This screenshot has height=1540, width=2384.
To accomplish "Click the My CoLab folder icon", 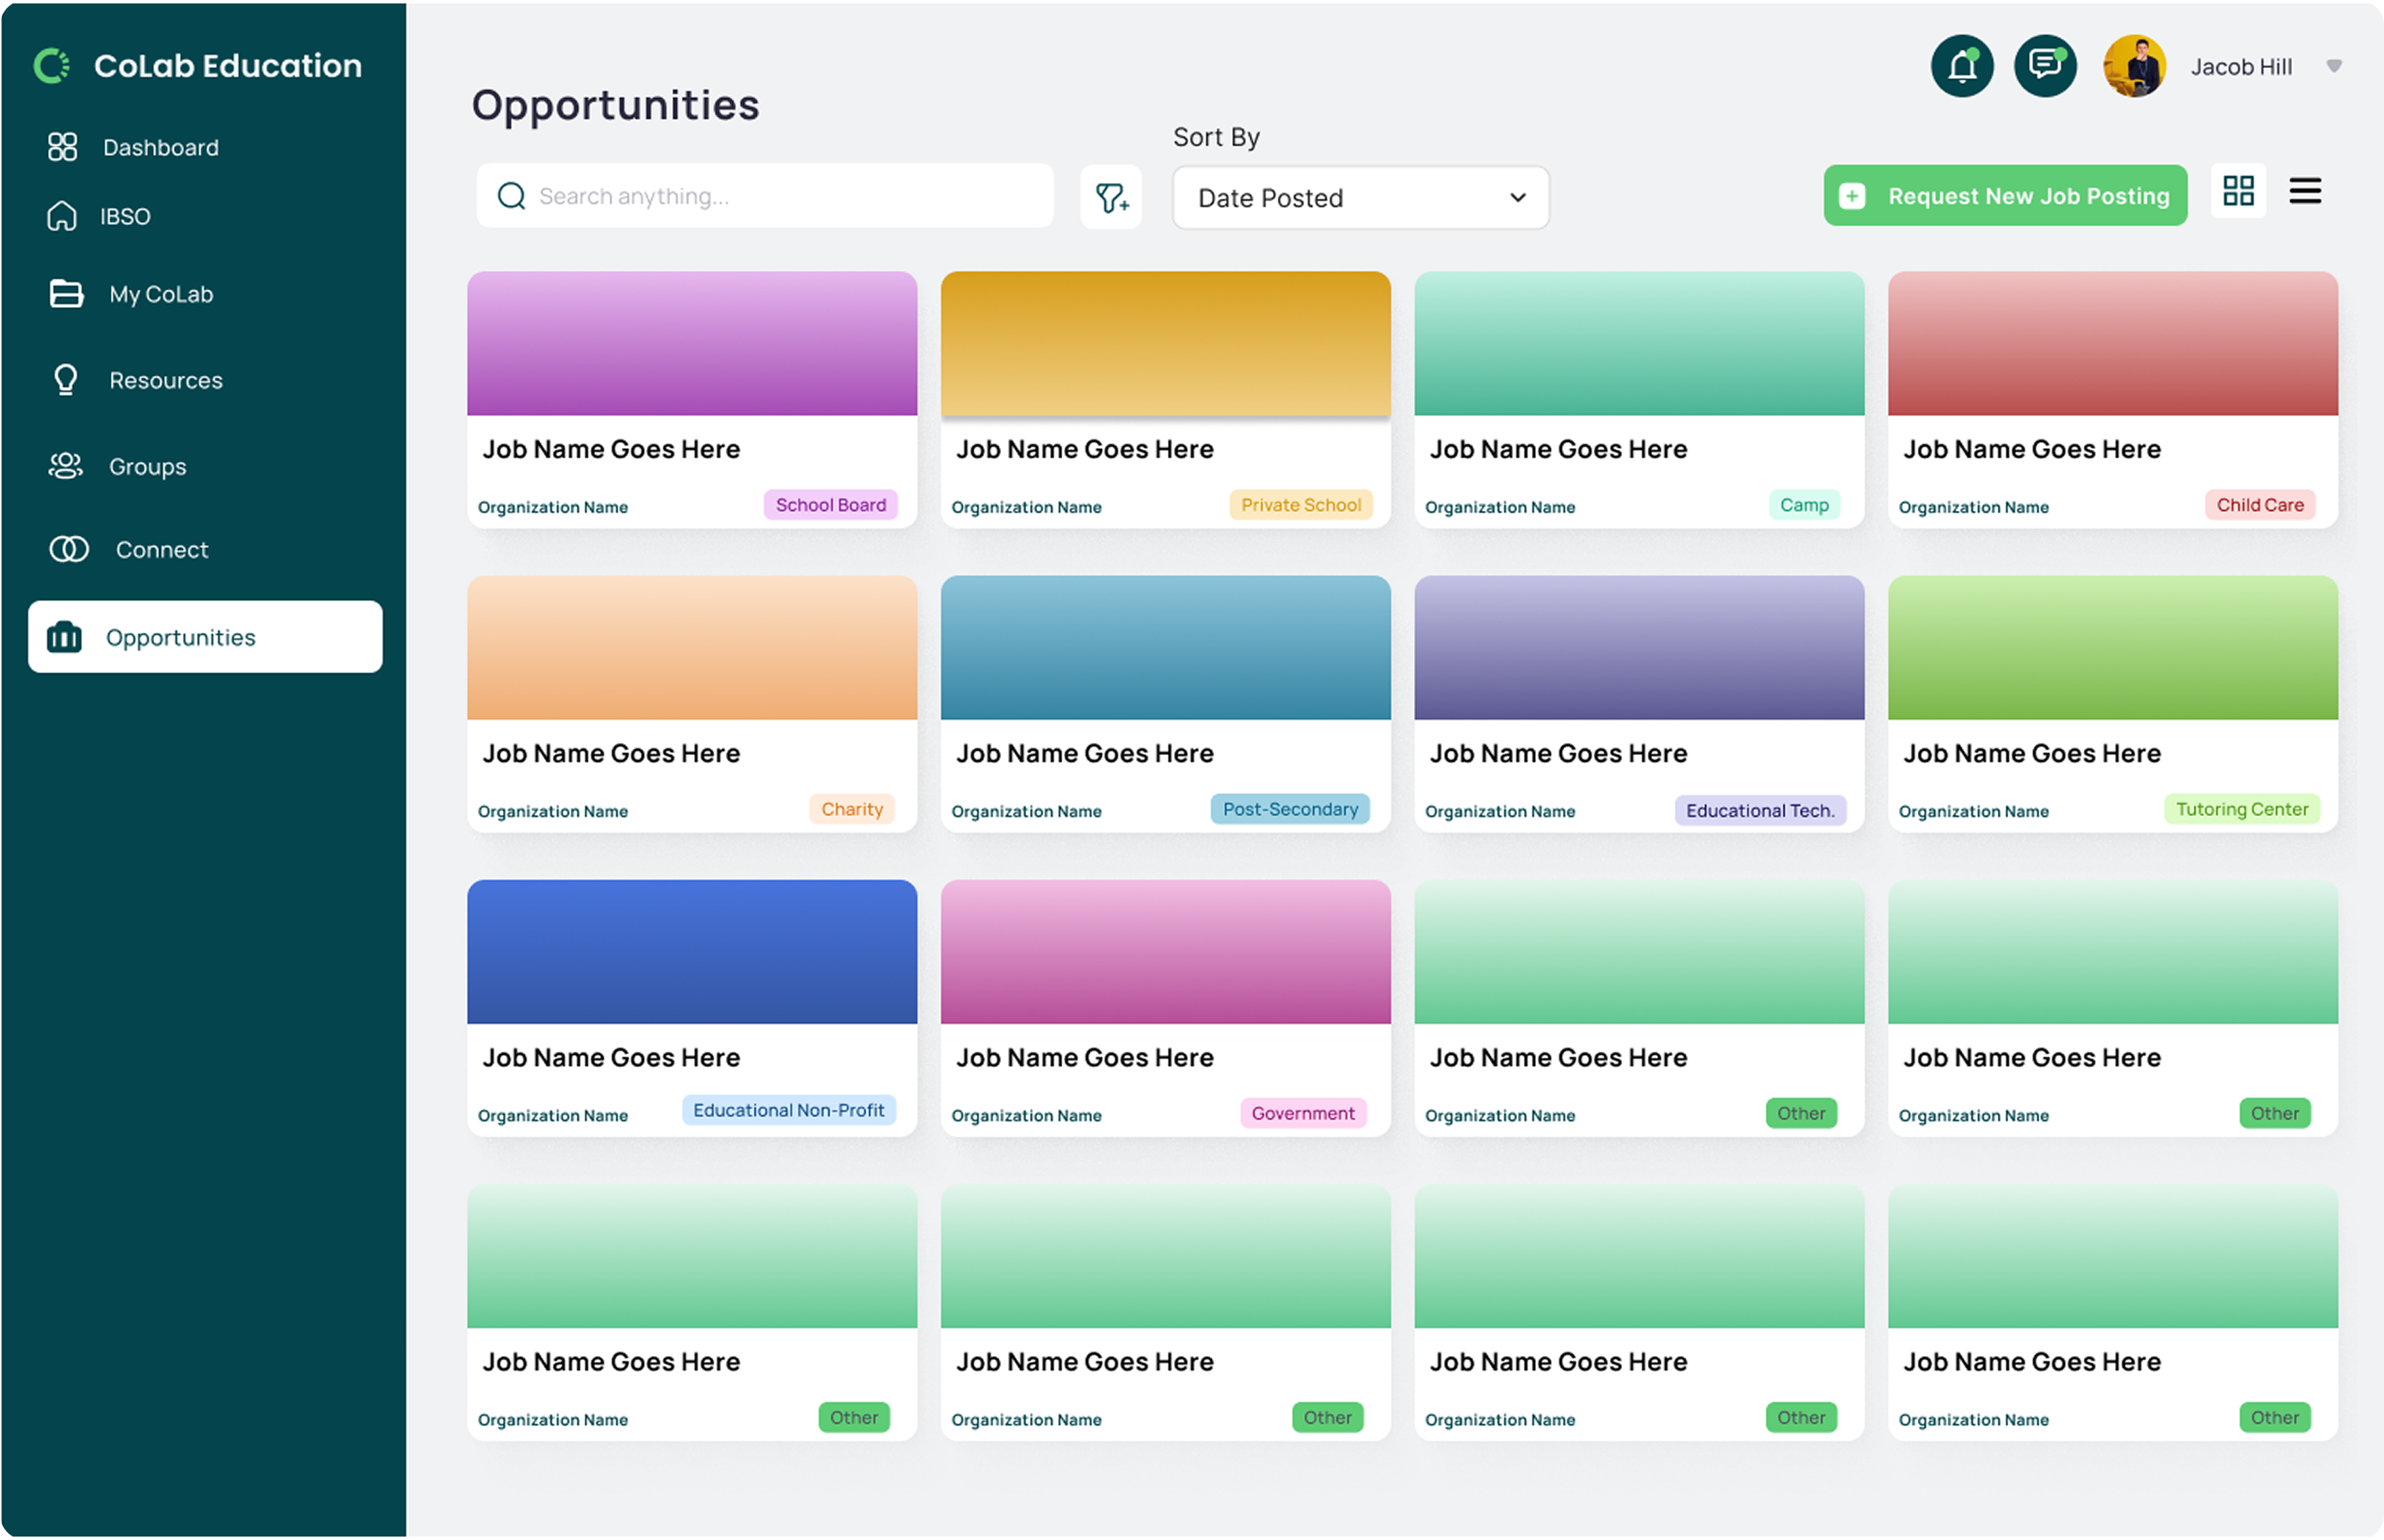I will (x=66, y=294).
